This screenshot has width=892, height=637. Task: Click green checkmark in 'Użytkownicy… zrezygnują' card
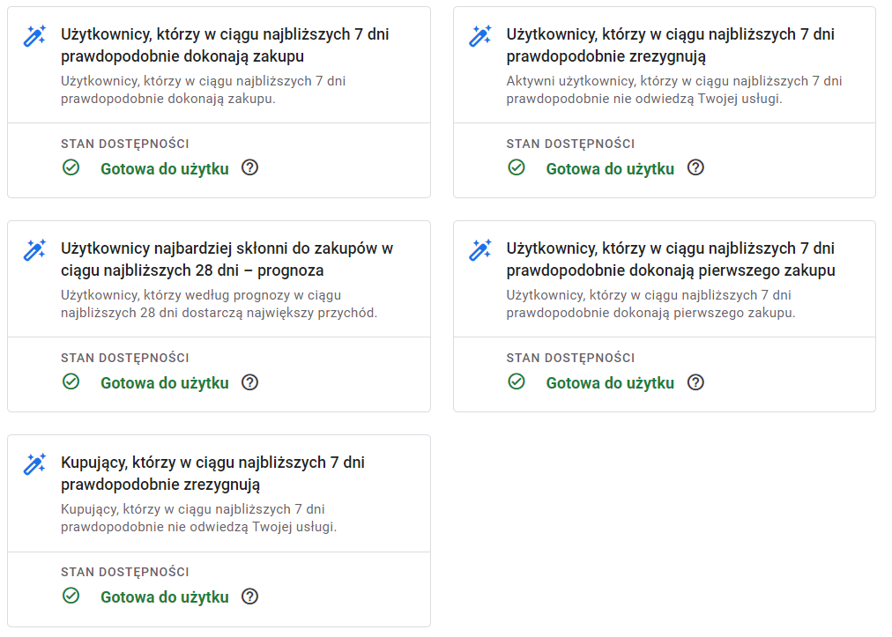[517, 167]
